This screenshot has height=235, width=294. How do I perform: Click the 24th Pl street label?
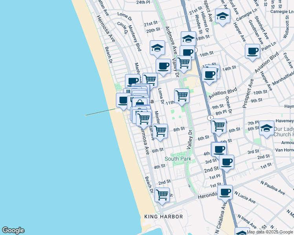point(143,2)
